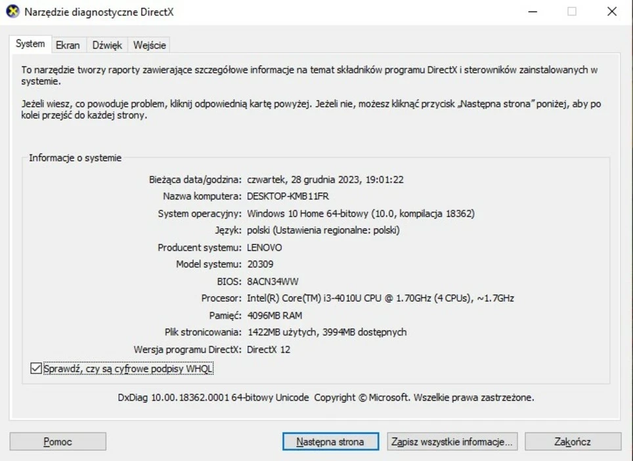Toggle the WHQL digital signatures checkbox
Image resolution: width=633 pixels, height=461 pixels.
click(36, 369)
